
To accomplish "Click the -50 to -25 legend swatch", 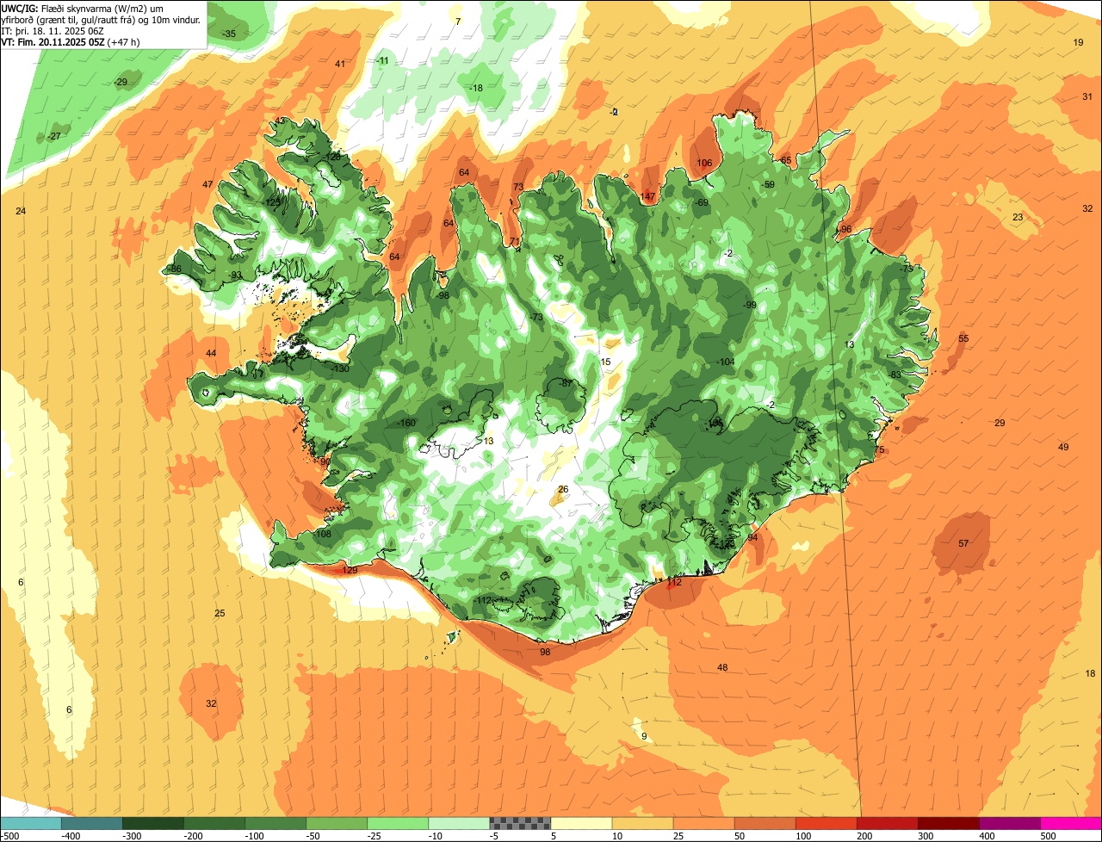I will (336, 823).
